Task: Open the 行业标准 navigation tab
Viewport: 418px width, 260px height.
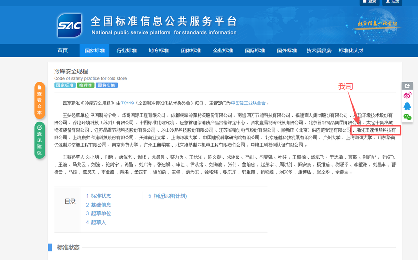Action: (x=127, y=51)
